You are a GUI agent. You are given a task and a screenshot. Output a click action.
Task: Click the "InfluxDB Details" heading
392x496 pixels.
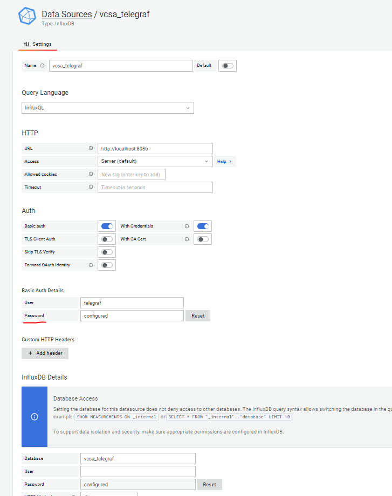pyautogui.click(x=44, y=377)
